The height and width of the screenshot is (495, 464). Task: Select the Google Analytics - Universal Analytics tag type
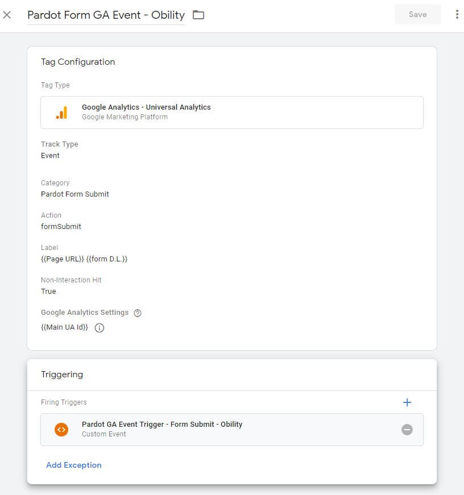point(146,107)
